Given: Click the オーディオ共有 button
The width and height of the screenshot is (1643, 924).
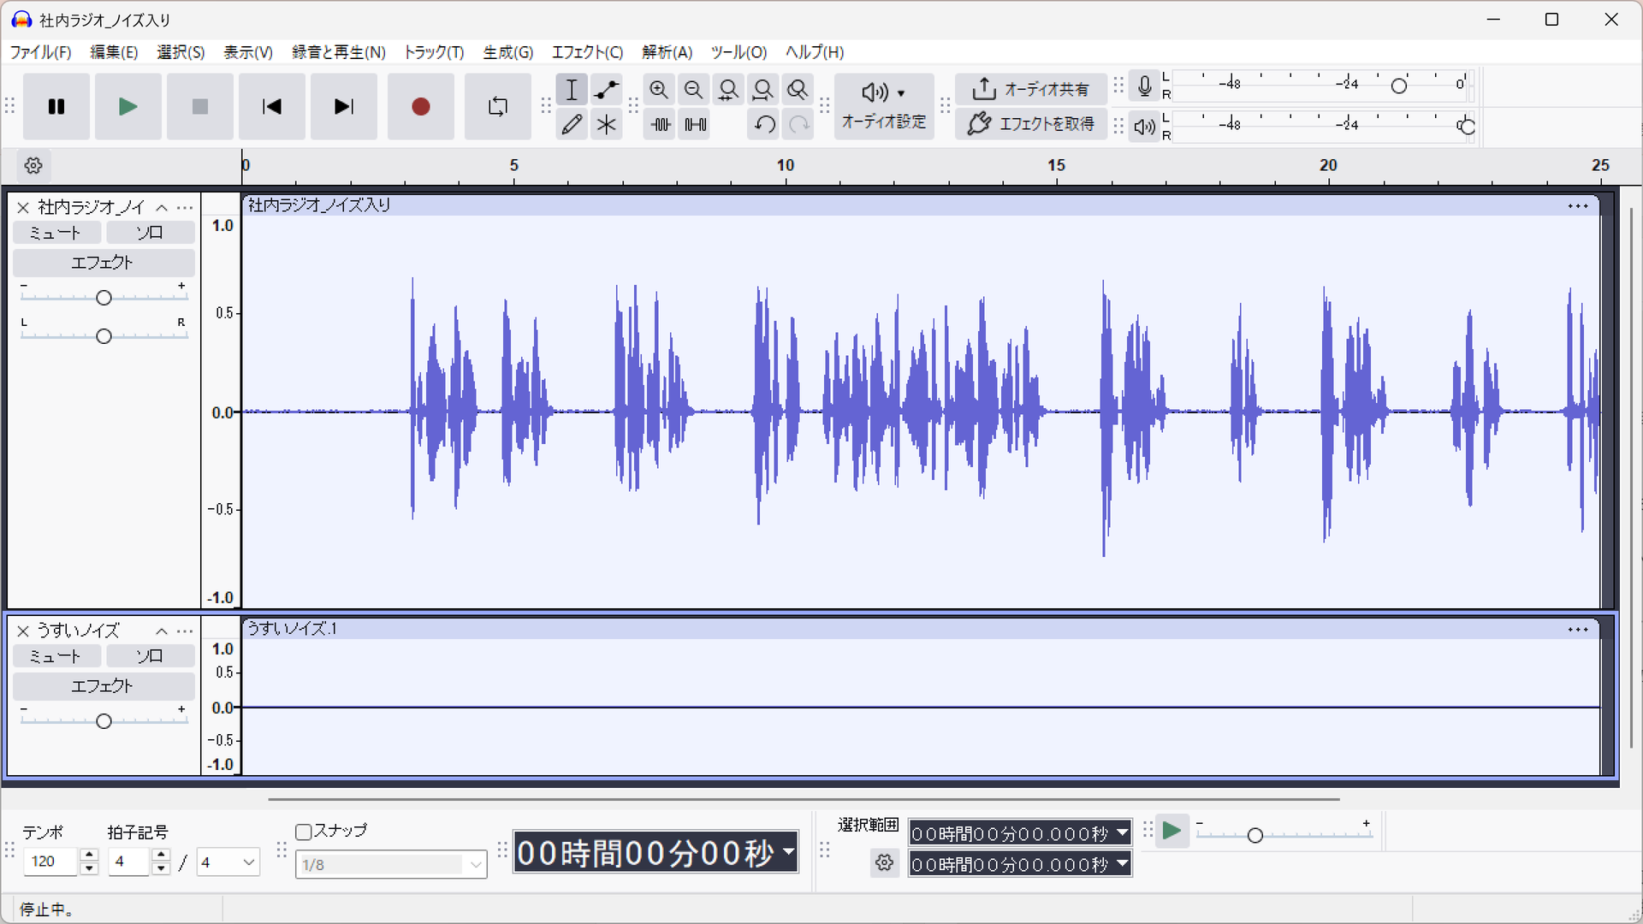Looking at the screenshot, I should (x=1031, y=89).
